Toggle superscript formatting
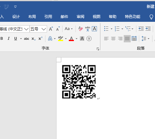This screenshot has height=139, width=155. (40, 39)
